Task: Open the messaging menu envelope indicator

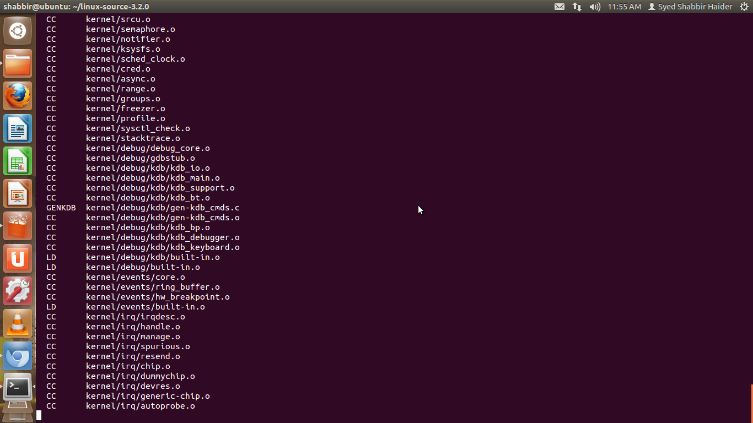Action: (560, 7)
